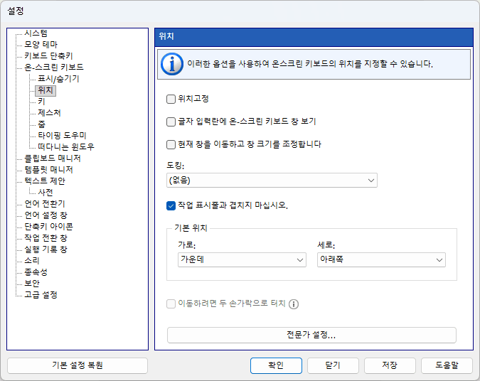
Task: Select 클립보드 매니저 in the tree
Action: [53, 159]
